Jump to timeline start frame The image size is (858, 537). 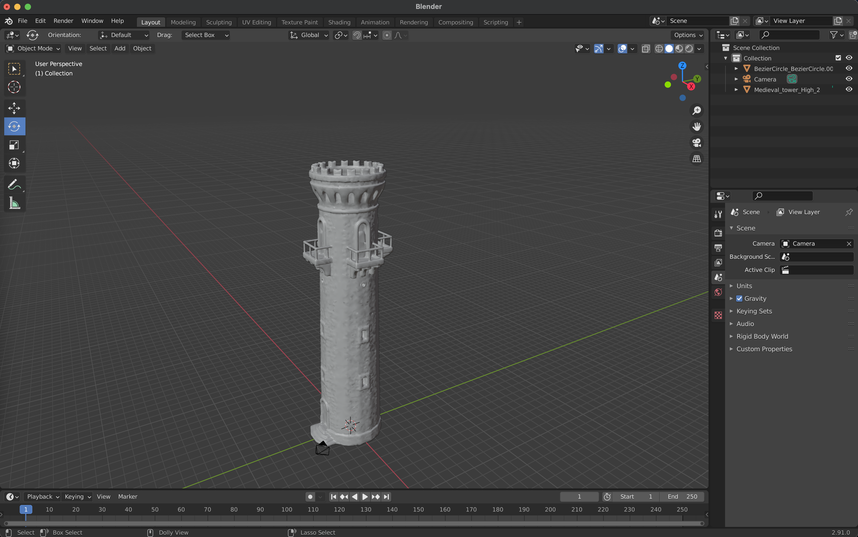[x=333, y=497]
